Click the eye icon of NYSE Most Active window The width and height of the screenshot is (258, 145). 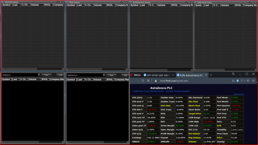point(195,3)
